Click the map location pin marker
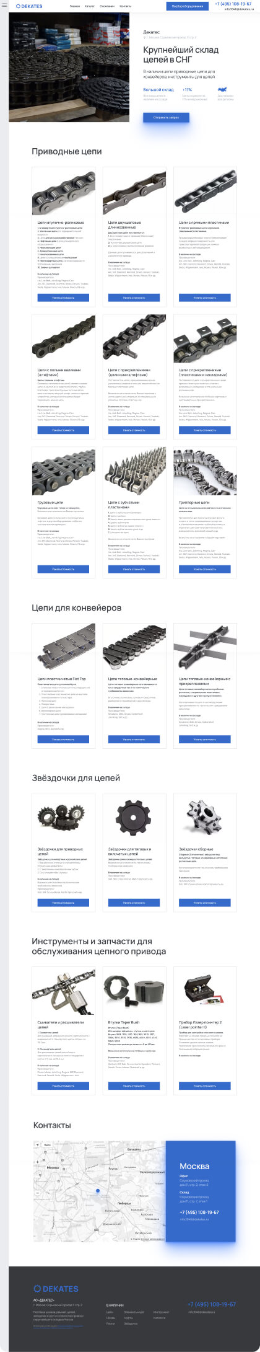Viewport: 260px width, 1352px height. click(x=97, y=1191)
